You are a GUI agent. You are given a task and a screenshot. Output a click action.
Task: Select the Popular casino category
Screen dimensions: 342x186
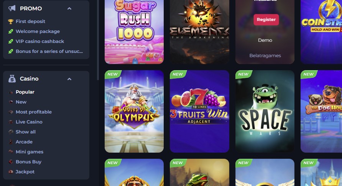point(25,92)
